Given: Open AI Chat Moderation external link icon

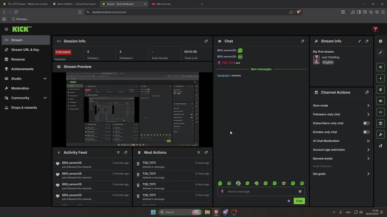Looking at the screenshot, I should 368,141.
